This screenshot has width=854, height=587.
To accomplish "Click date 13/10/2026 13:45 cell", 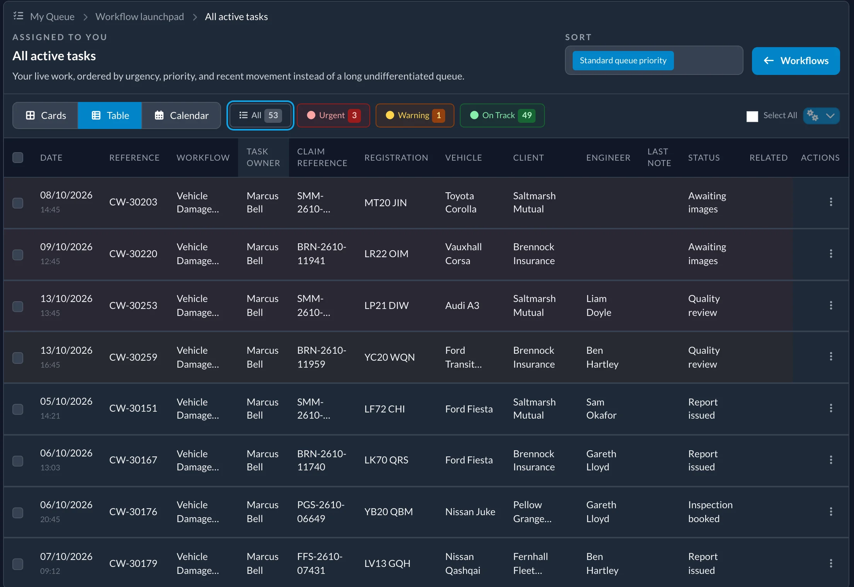I will pos(66,305).
